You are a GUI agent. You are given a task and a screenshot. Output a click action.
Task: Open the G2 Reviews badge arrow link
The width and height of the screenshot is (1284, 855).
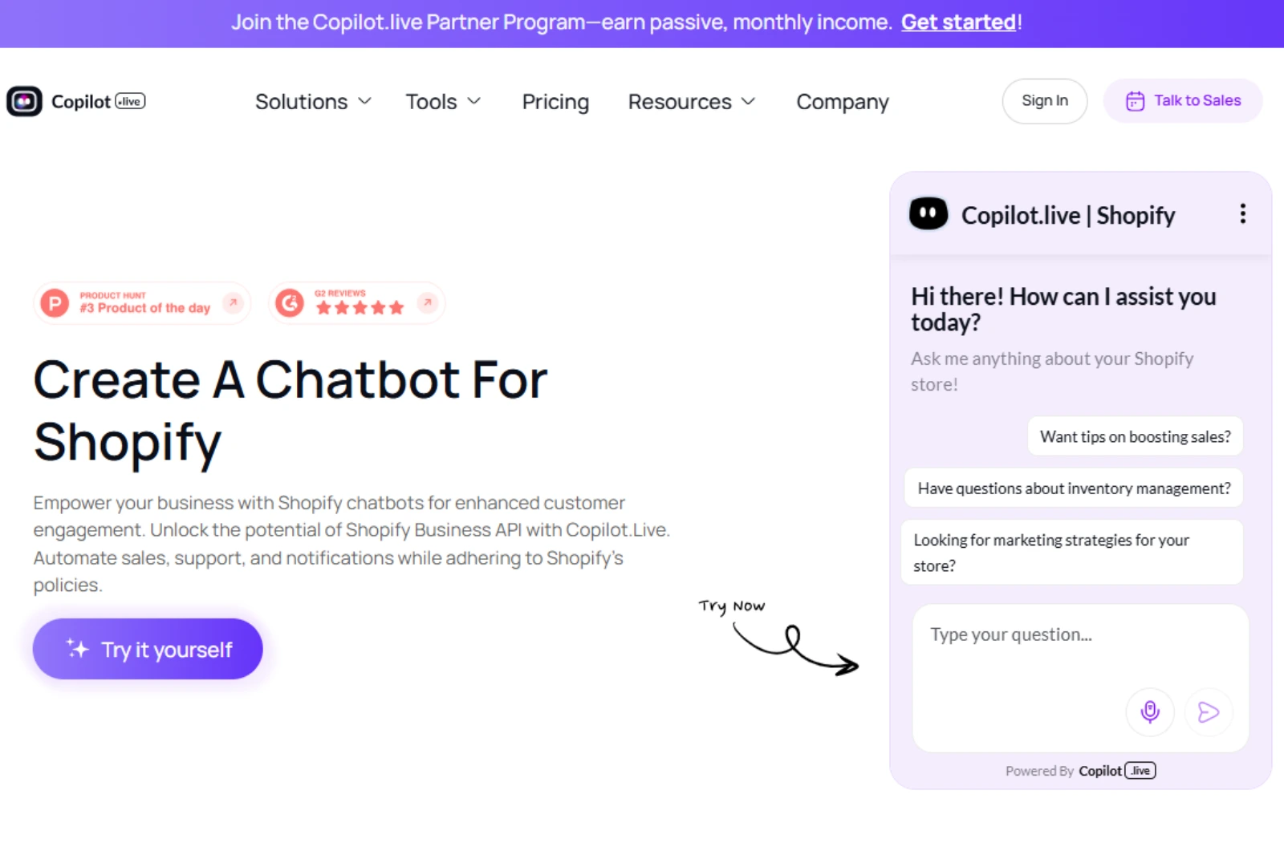[426, 302]
